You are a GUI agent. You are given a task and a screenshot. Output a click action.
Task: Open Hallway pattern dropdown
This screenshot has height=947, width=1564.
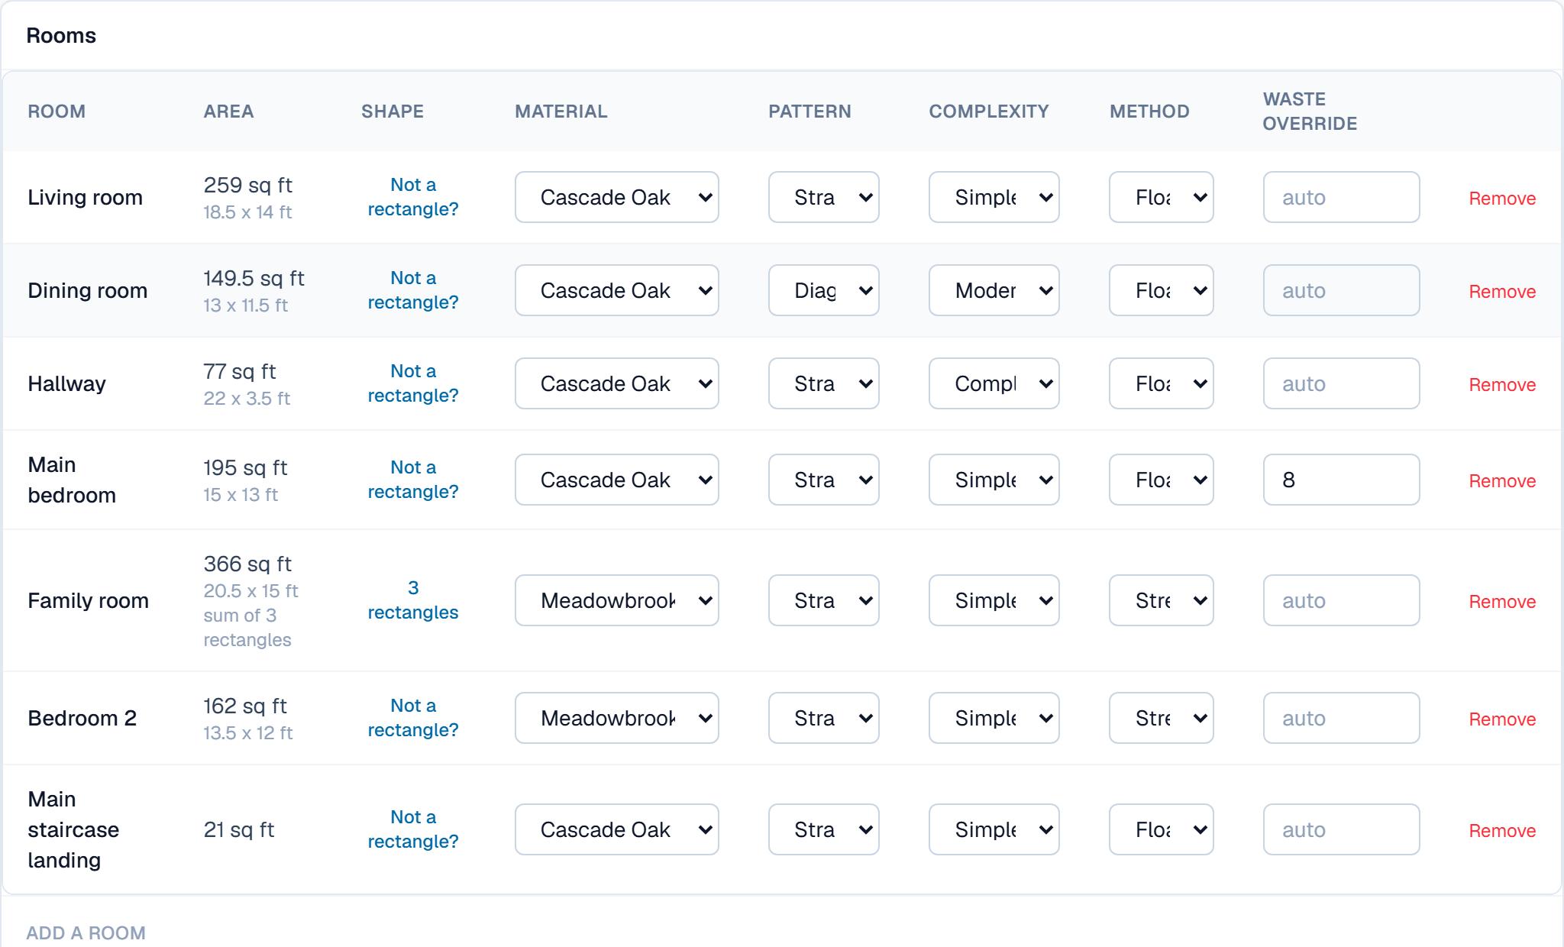(x=823, y=383)
